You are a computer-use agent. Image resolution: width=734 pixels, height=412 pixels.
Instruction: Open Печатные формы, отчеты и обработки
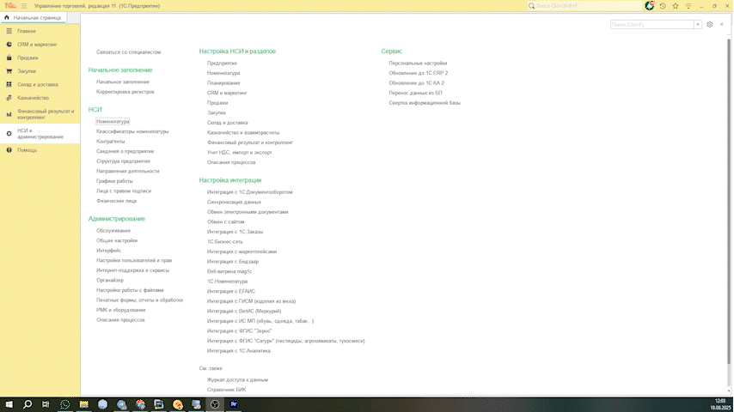tap(139, 300)
